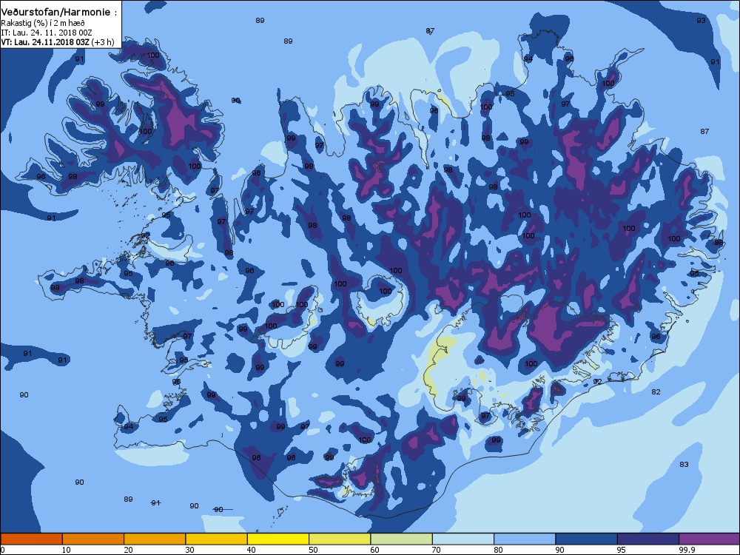
Task: Click the legend scale label 20
Action: 128,550
